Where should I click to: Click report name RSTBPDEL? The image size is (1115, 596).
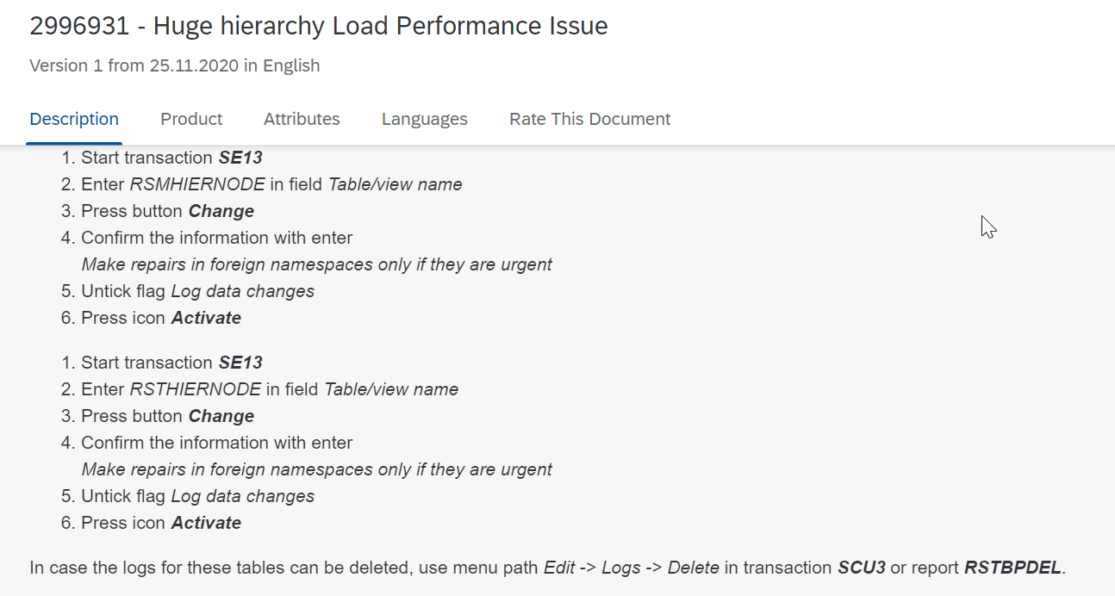point(1011,568)
